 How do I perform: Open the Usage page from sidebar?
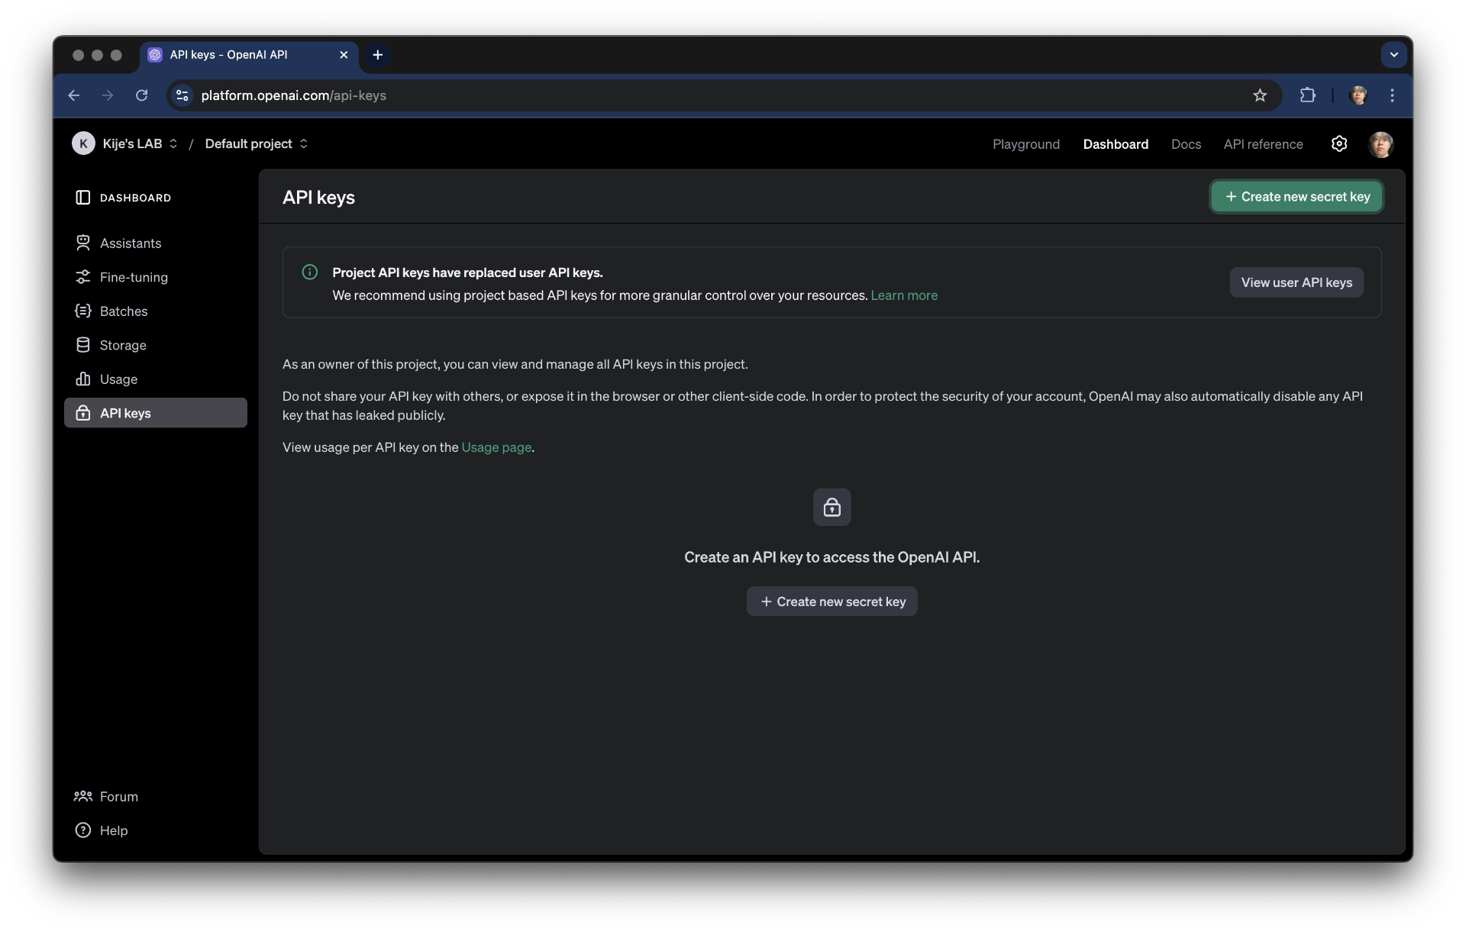pyautogui.click(x=119, y=379)
